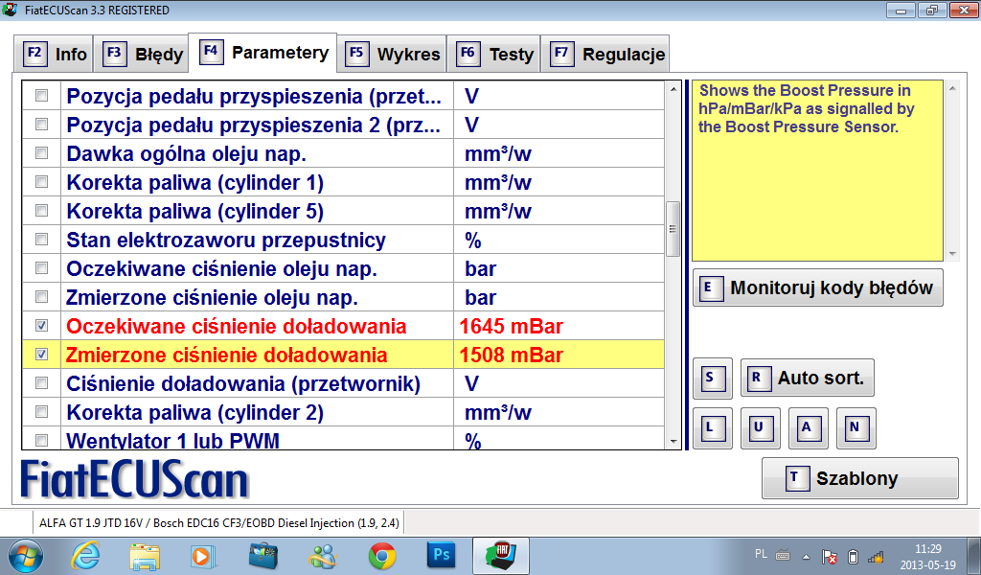981x575 pixels.
Task: Switch to the Testy tab
Action: point(493,54)
